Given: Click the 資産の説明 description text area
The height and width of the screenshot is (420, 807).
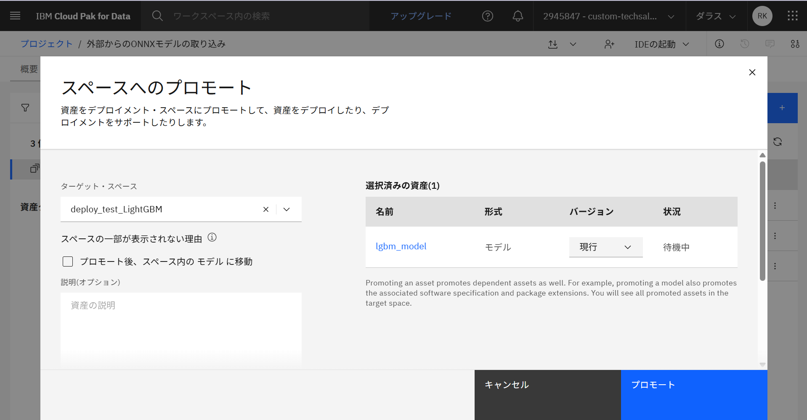Looking at the screenshot, I should (181, 329).
